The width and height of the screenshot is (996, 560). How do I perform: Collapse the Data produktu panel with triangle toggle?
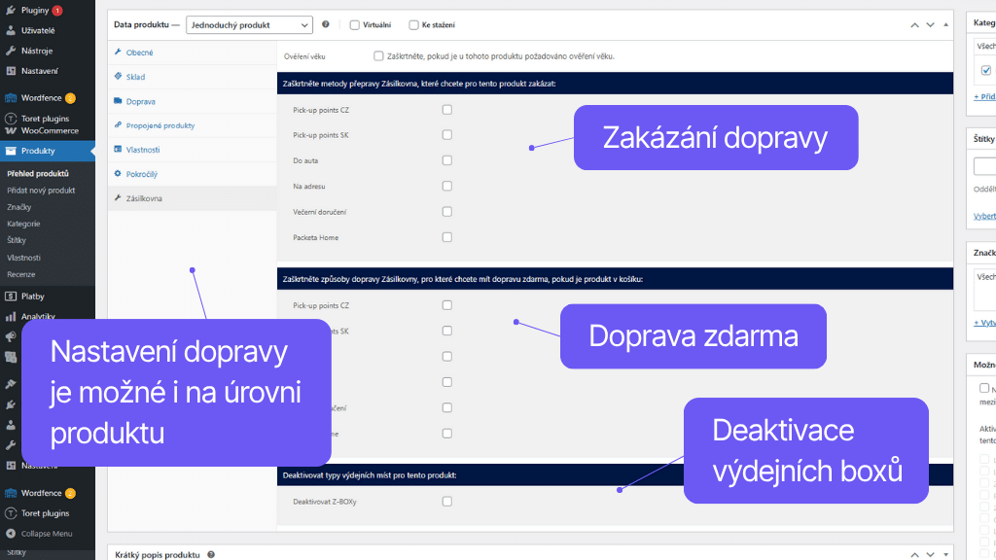946,24
